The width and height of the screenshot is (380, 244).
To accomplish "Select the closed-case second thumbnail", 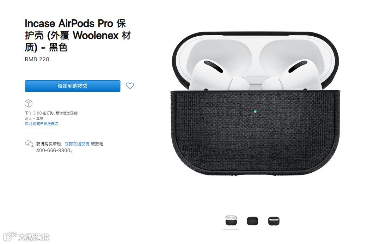I will tap(253, 221).
